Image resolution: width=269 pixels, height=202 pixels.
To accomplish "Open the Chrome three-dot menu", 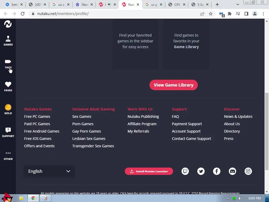I will [263, 14].
